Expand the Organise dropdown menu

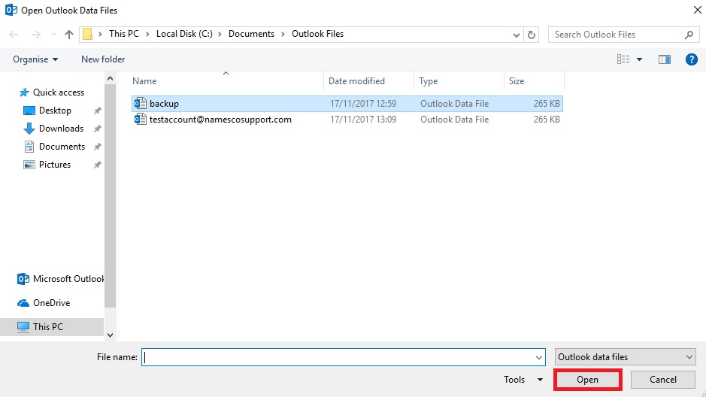[35, 59]
